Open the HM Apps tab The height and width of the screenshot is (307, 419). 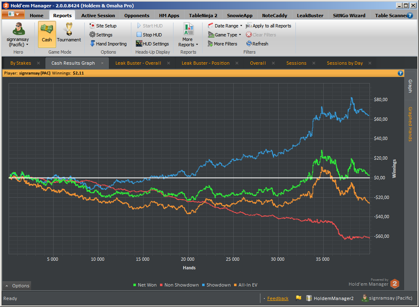(169, 16)
